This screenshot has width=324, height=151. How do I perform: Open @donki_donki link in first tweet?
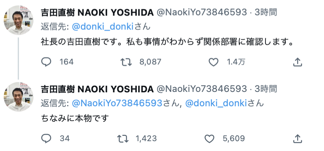[103, 27]
